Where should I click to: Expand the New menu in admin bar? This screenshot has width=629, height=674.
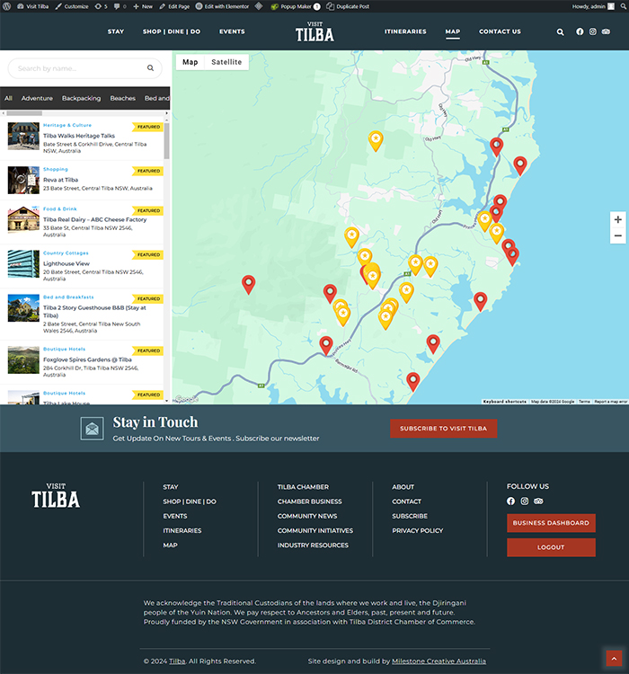click(144, 6)
